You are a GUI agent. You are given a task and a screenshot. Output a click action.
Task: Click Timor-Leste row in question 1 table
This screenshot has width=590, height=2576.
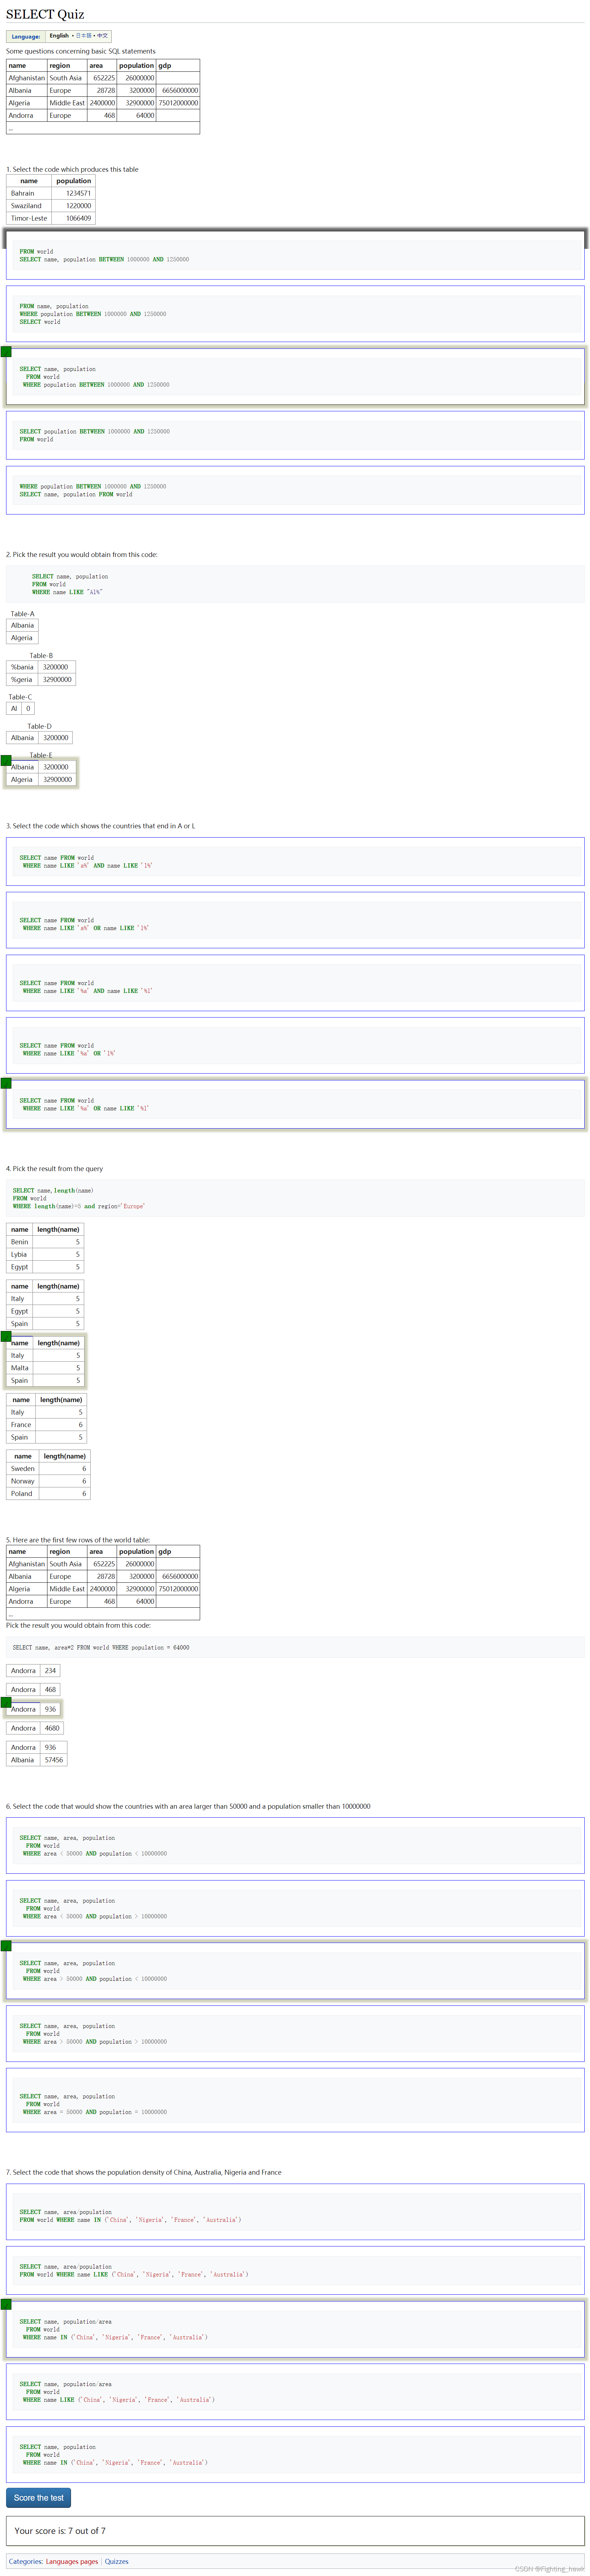(x=51, y=218)
